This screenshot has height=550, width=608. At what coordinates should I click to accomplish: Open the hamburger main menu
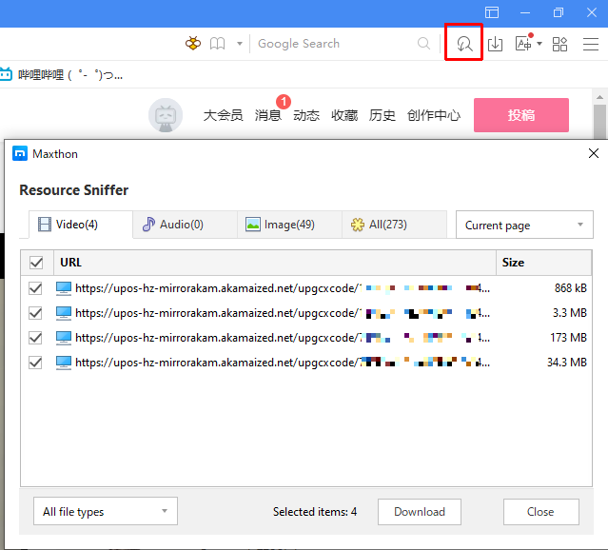pos(591,44)
